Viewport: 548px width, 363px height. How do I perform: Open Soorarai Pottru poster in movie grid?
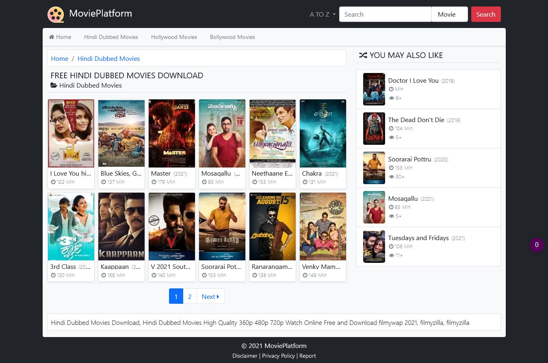(222, 227)
